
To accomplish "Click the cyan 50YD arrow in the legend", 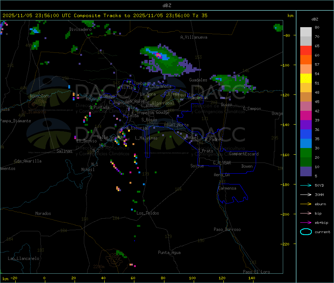I will coord(306,185).
